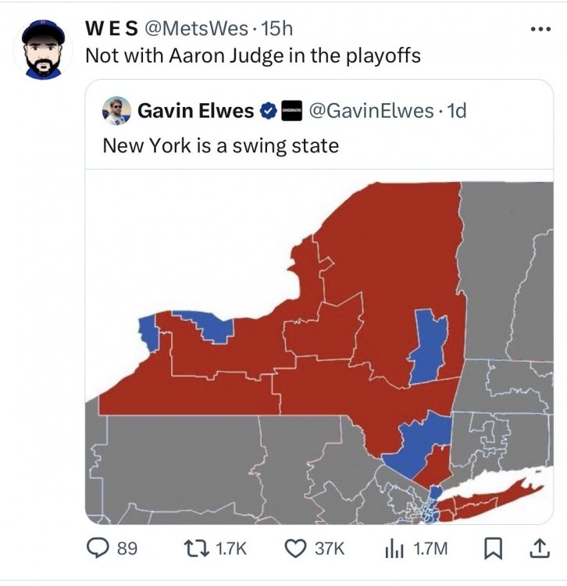
Task: Click the black affiliate badge
Action: pyautogui.click(x=291, y=112)
